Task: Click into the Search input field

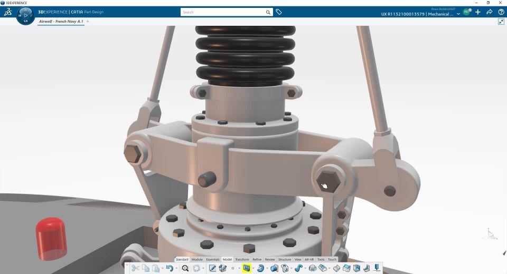Action: coord(223,12)
